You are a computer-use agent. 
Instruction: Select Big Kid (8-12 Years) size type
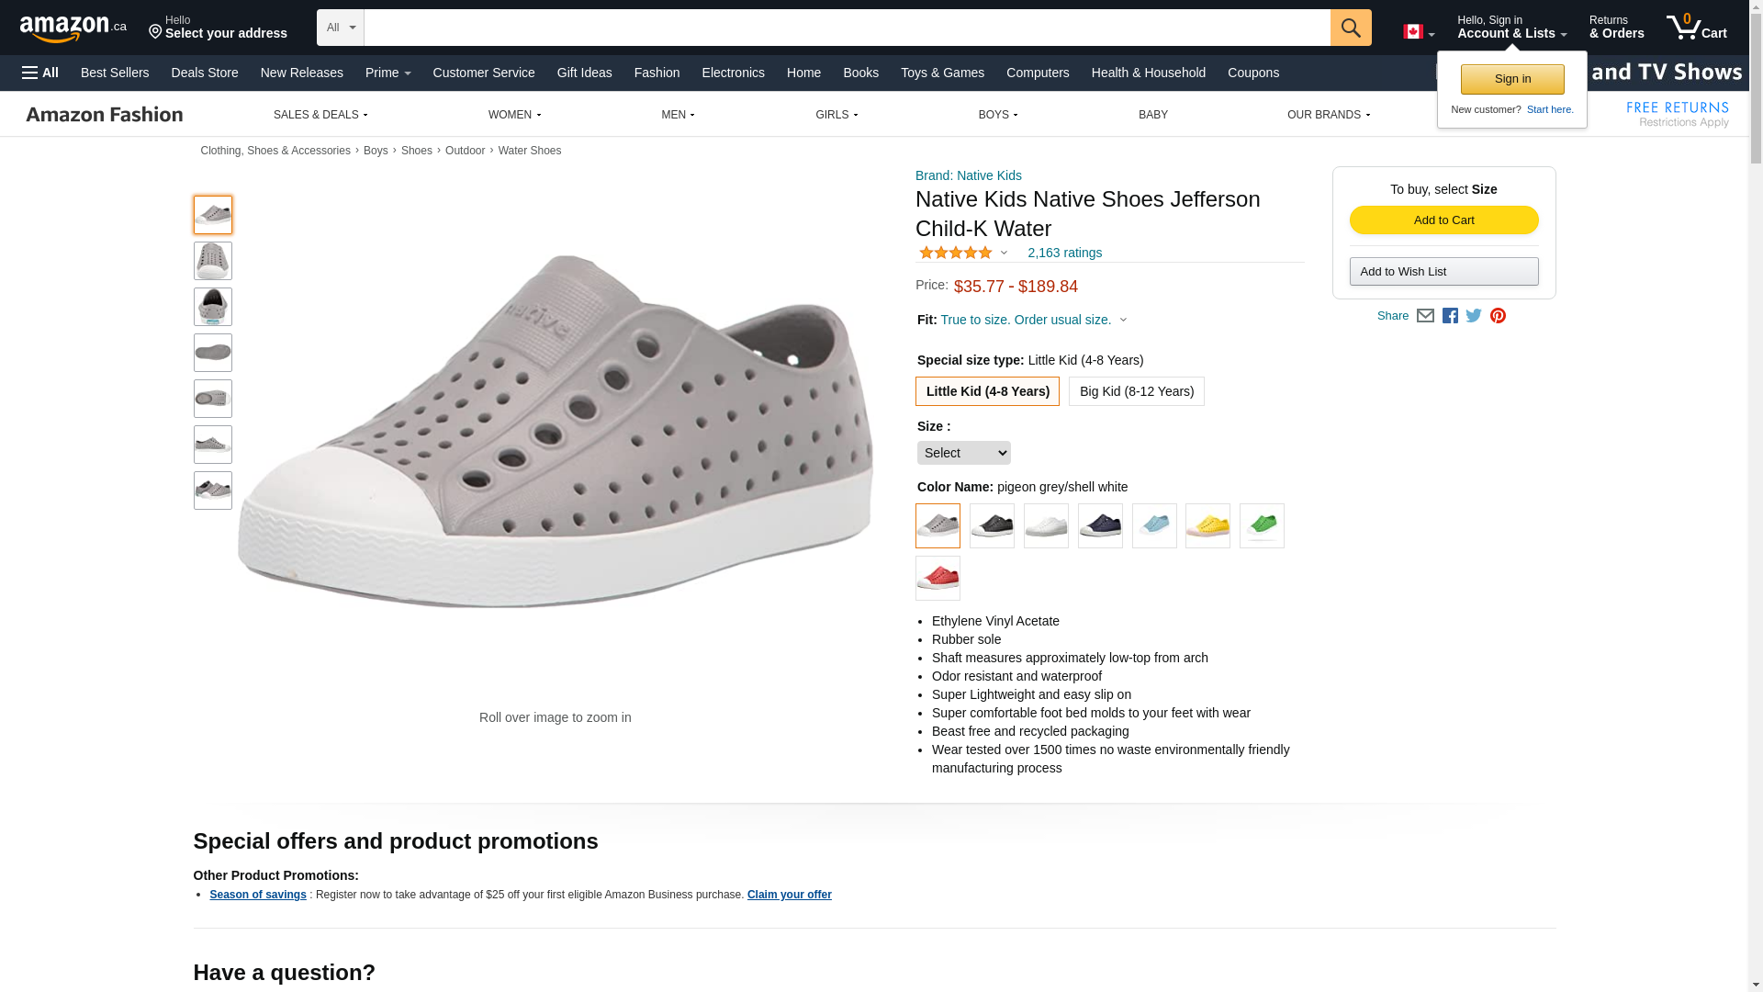coord(1136,391)
